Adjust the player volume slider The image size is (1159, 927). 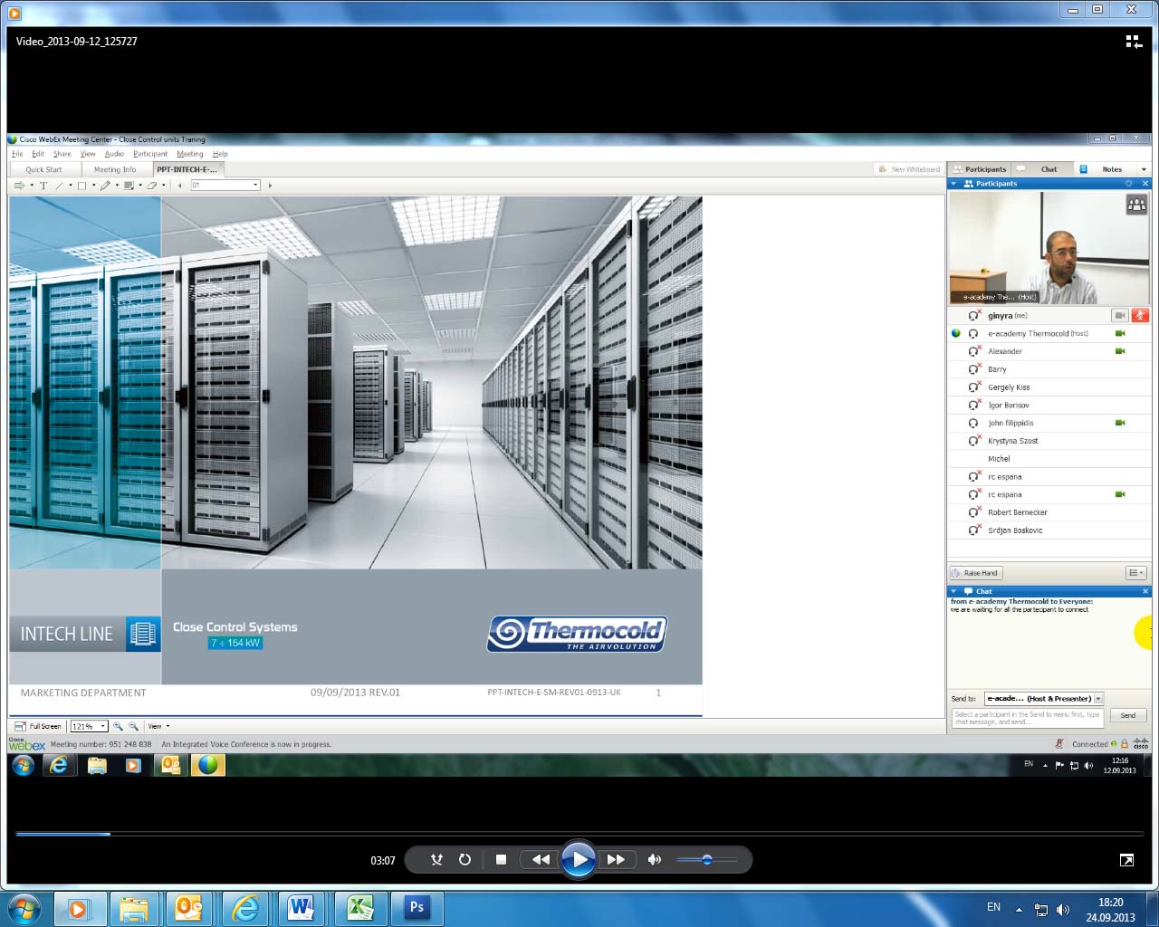point(707,860)
